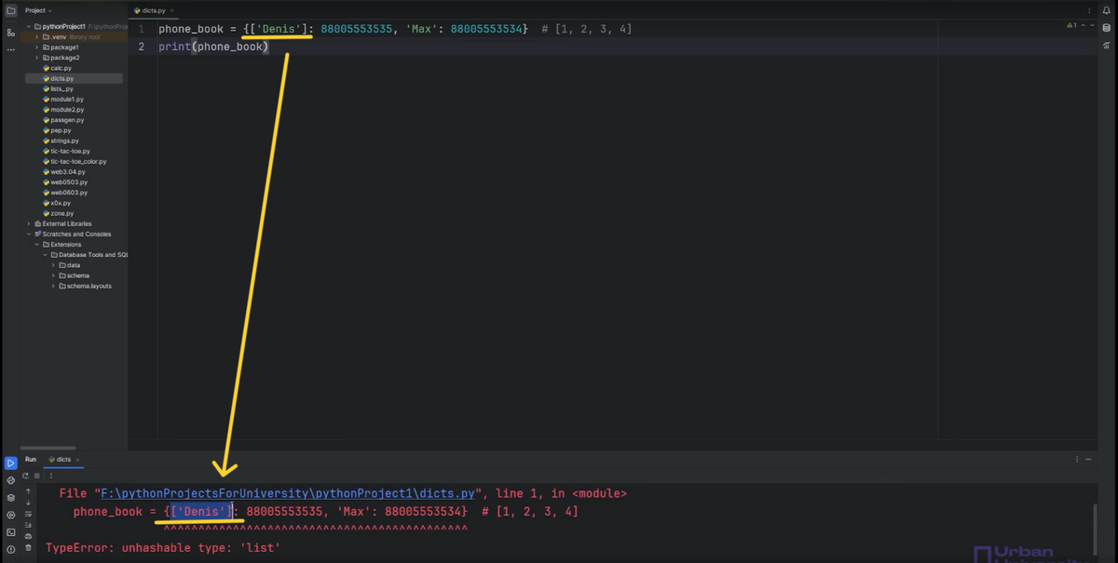Open the Project view dropdown
The width and height of the screenshot is (1118, 563).
click(x=39, y=10)
